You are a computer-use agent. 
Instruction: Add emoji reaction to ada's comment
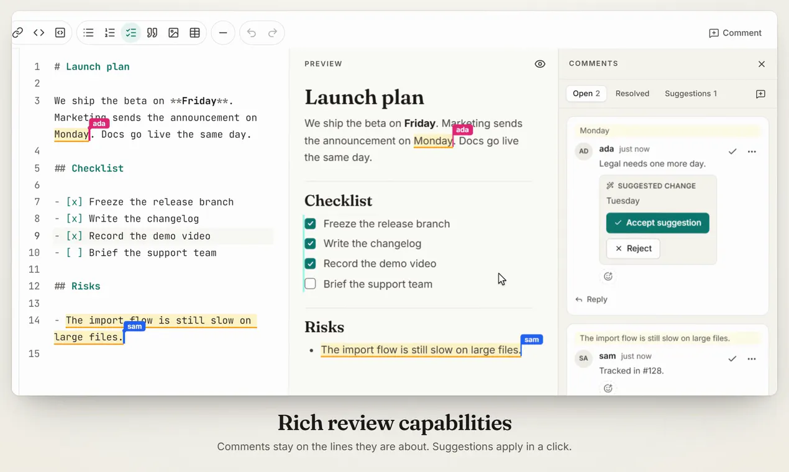click(x=608, y=276)
